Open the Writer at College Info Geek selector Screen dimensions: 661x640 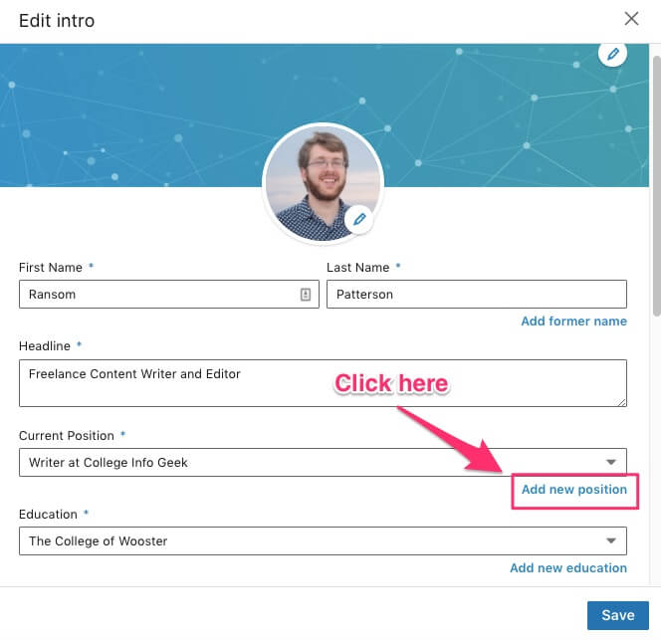click(x=323, y=462)
